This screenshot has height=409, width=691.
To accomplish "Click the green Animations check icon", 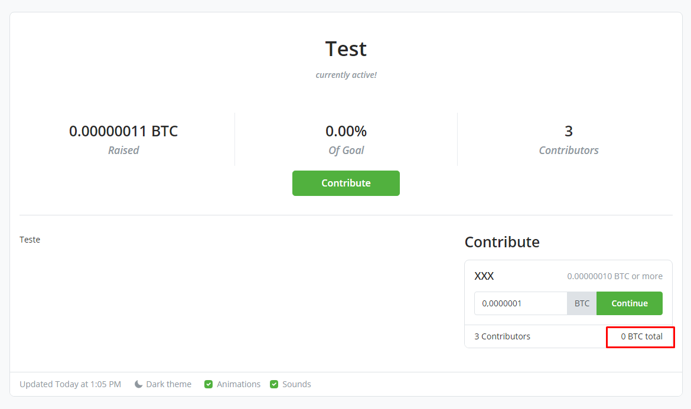I will point(208,384).
